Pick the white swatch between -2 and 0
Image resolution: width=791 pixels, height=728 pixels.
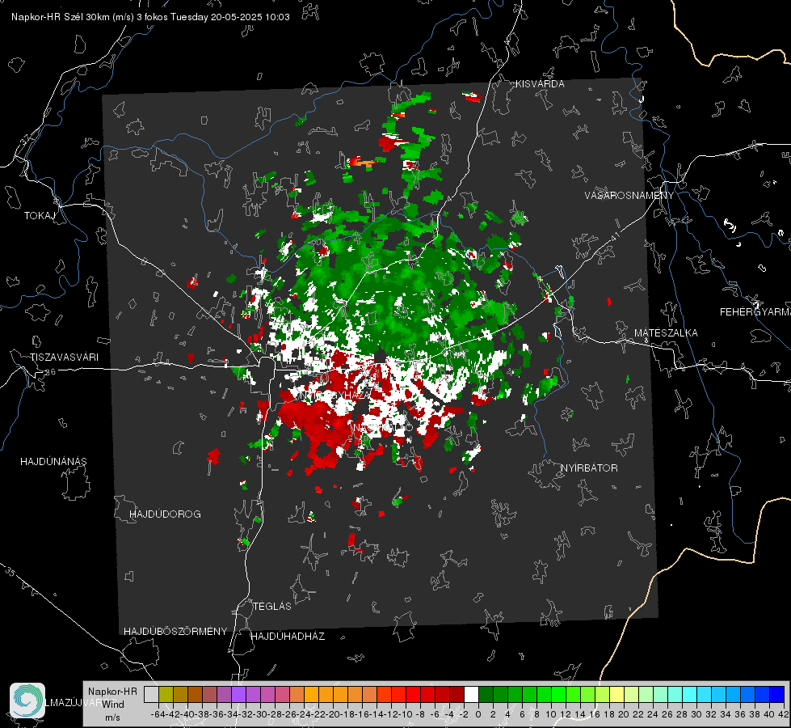coord(471,695)
